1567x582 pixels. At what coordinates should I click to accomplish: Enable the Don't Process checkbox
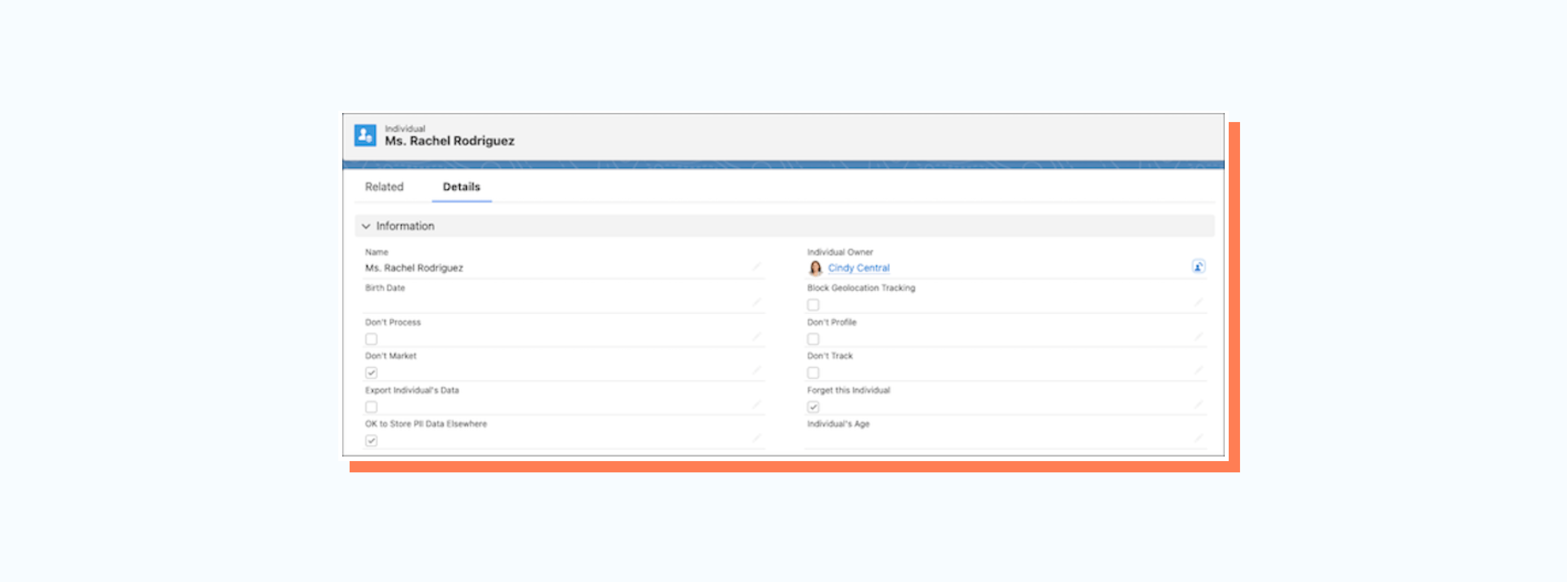371,339
